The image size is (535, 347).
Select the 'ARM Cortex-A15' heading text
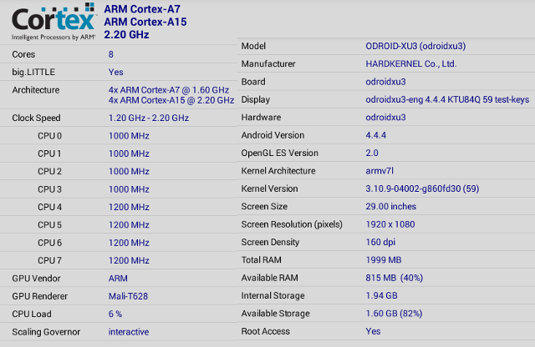145,22
